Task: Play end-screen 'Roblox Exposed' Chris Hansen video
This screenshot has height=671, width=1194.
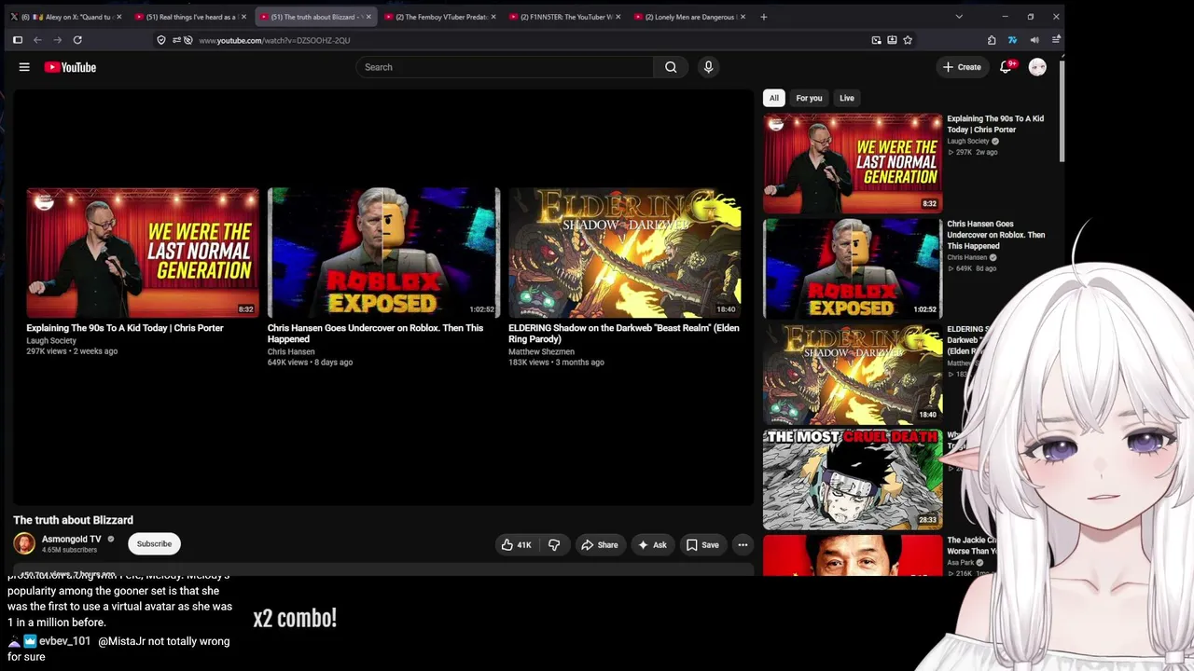Action: (383, 253)
